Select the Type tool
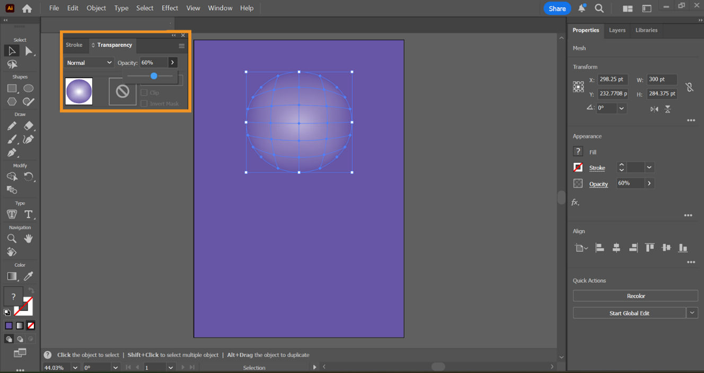 pyautogui.click(x=29, y=214)
